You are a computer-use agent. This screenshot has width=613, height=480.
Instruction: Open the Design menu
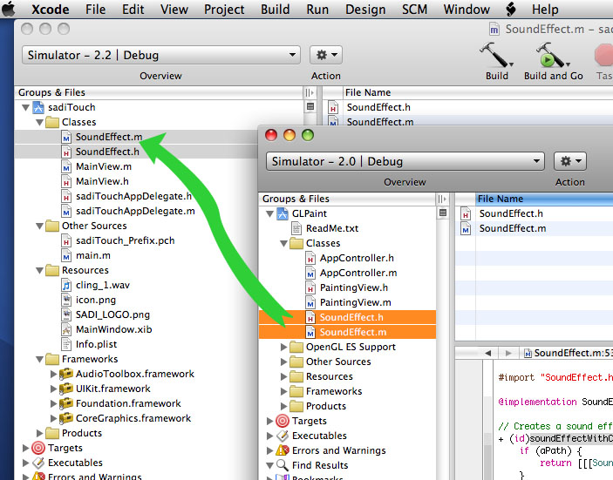365,9
